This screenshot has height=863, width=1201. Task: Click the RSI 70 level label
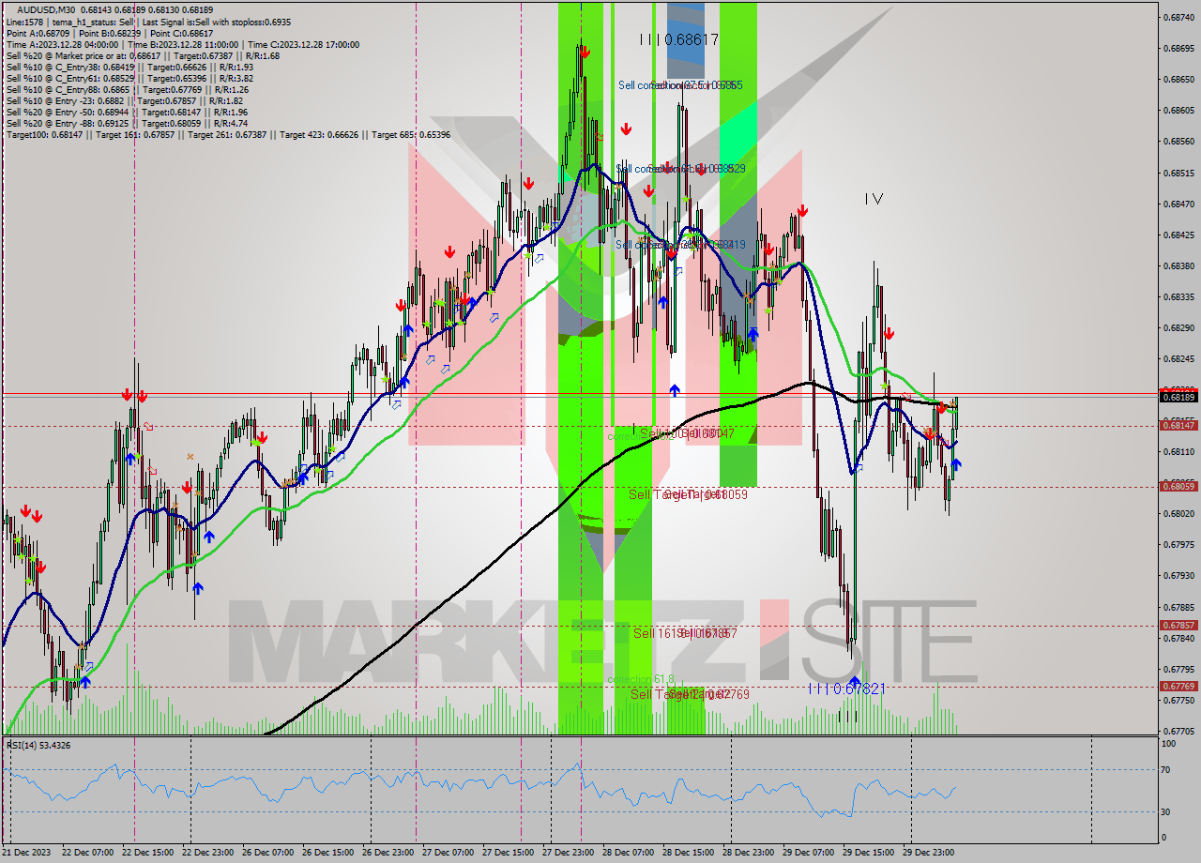click(1166, 770)
